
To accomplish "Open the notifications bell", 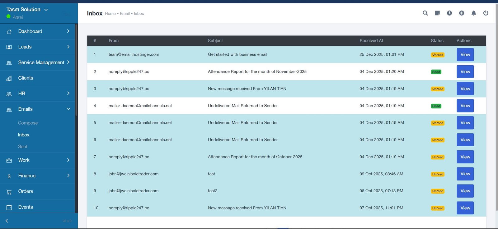I will click(x=474, y=13).
